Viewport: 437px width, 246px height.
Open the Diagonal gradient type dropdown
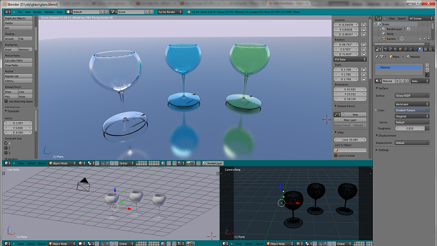tap(412, 116)
